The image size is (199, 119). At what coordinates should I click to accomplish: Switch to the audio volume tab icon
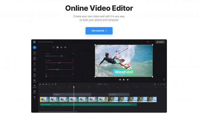(x=61, y=47)
